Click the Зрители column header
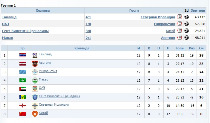Screen dimensions: 210x123 coord(198,10)
